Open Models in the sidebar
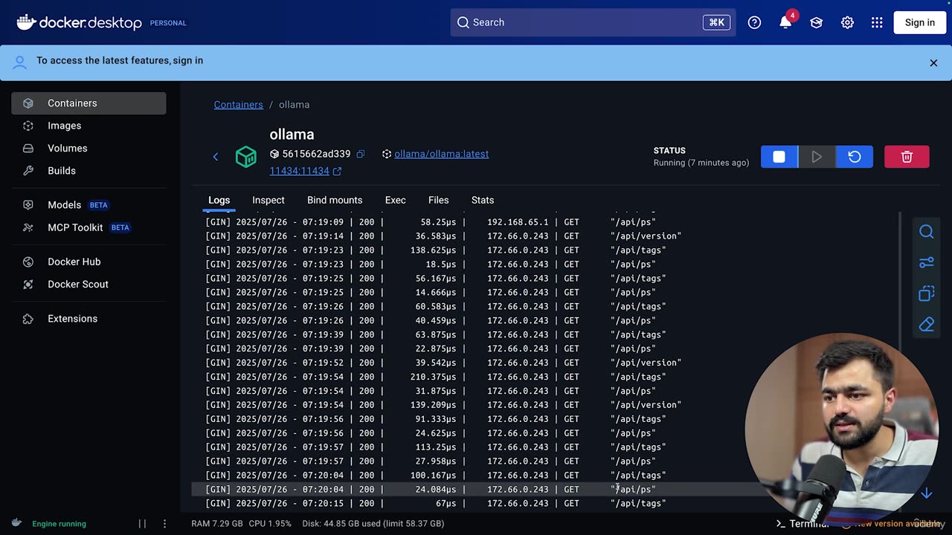 point(89,204)
